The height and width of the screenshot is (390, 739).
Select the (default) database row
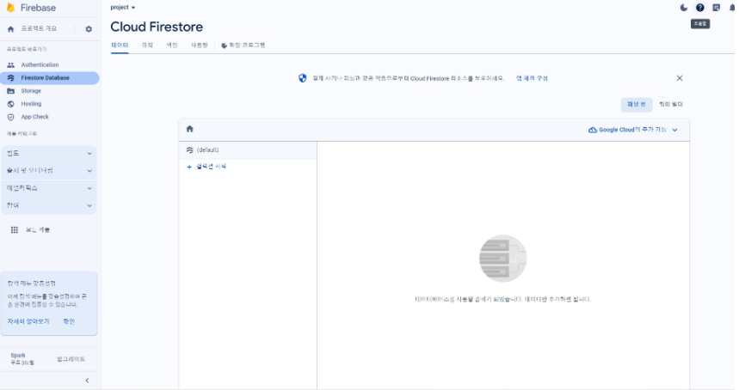coord(248,150)
